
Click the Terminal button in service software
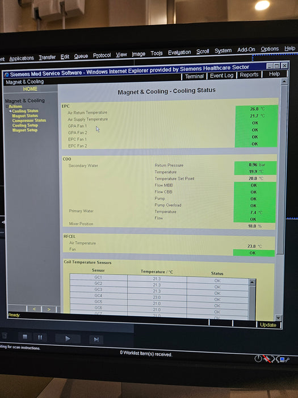(194, 76)
